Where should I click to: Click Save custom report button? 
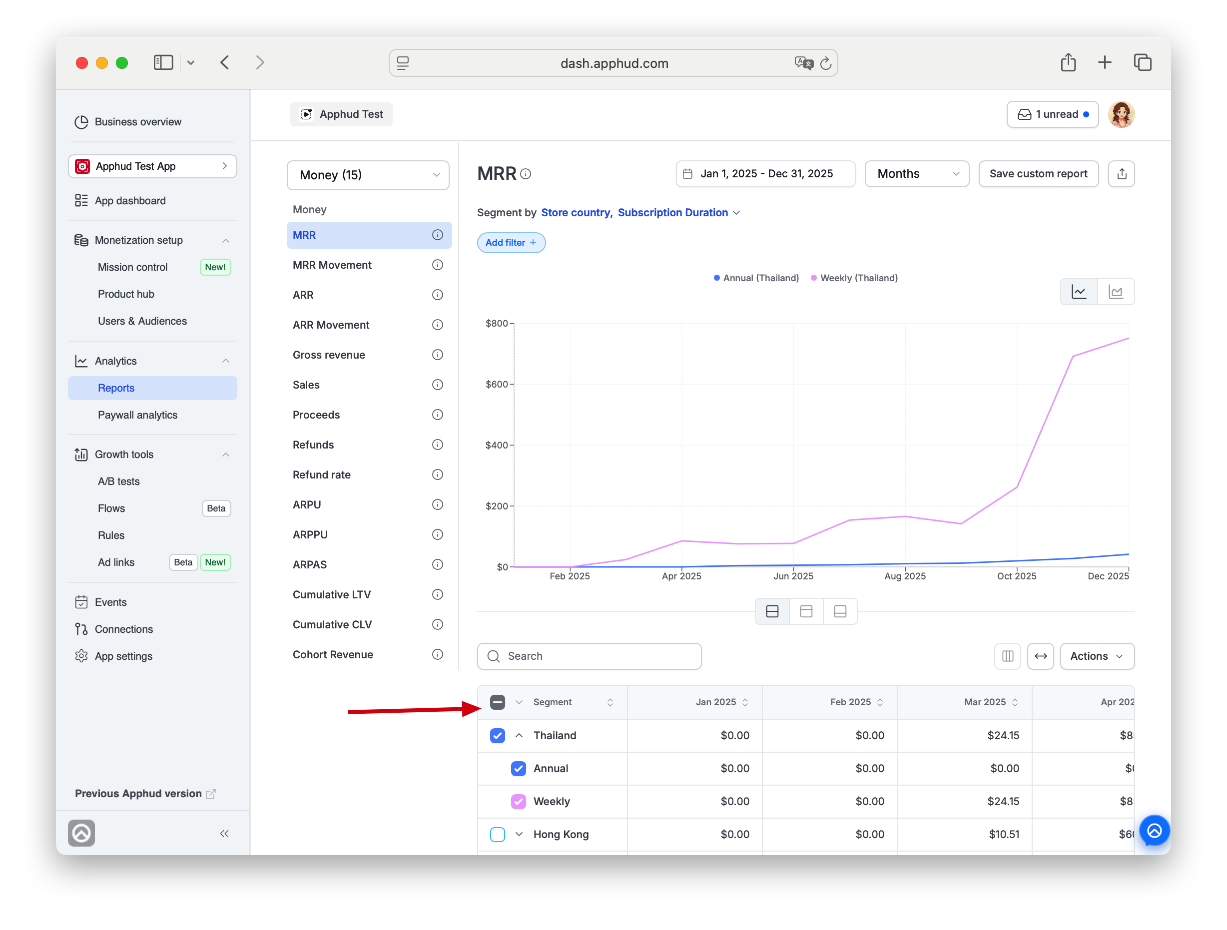pos(1038,174)
